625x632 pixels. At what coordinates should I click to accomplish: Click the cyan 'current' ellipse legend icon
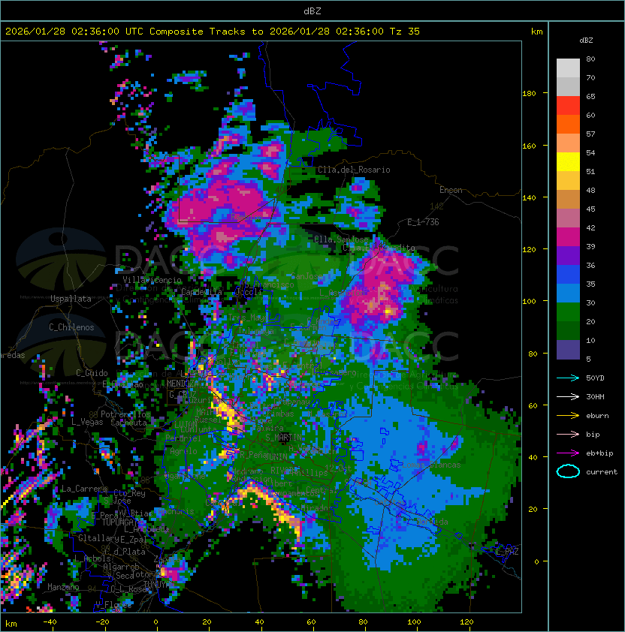568,471
